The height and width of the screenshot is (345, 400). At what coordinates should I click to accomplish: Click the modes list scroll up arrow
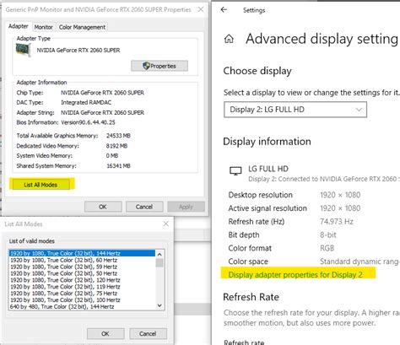[x=159, y=254]
